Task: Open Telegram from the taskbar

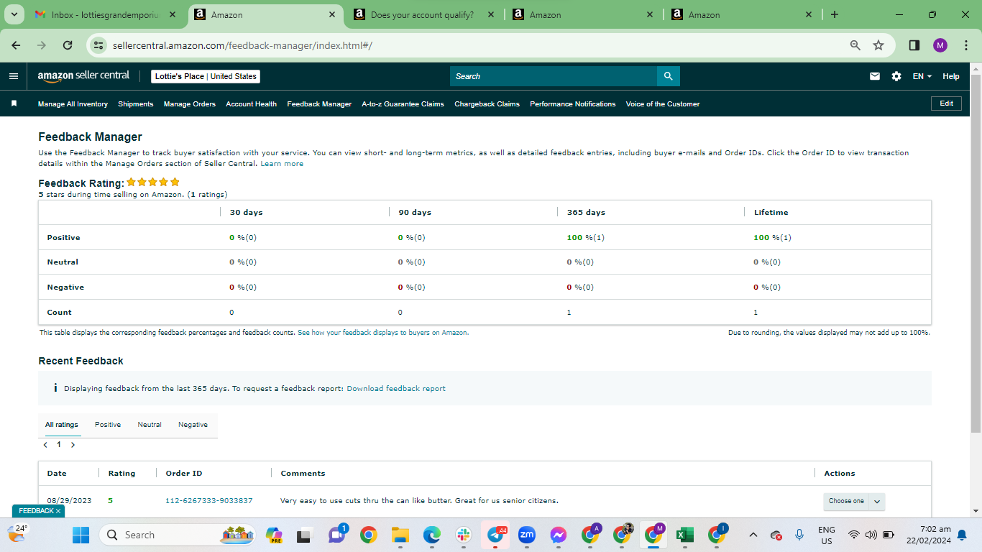Action: coord(495,535)
